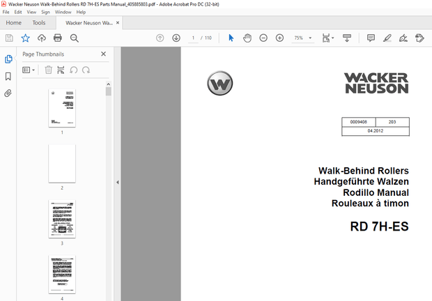
Task: Show Page Thumbnails sidebar icon
Action: [x=8, y=59]
